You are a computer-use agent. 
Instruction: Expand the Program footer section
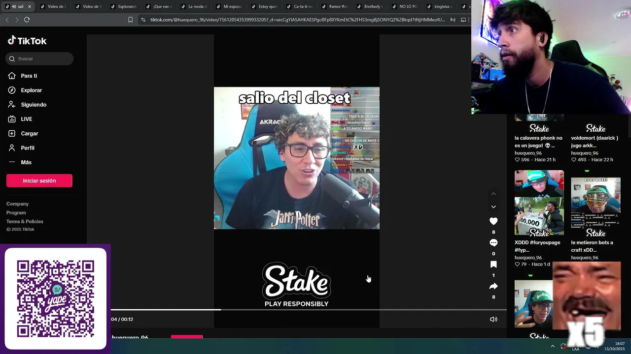click(x=16, y=212)
